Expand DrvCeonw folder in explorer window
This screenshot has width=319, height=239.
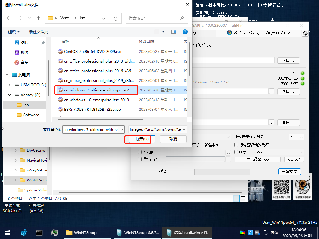16,150
